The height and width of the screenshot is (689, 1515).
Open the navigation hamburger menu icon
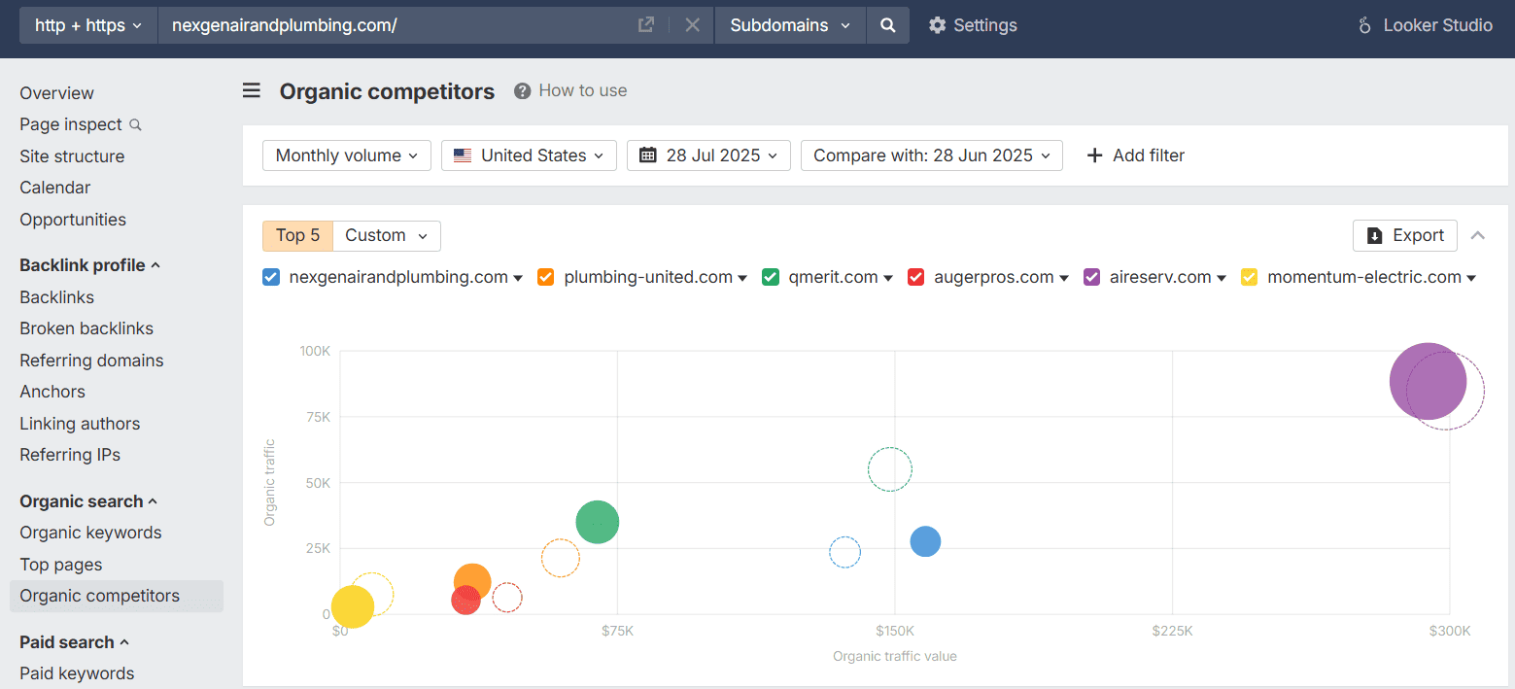click(x=252, y=90)
